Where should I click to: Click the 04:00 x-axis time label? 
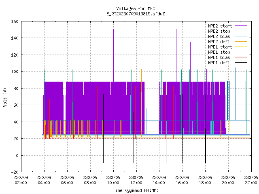(x=44, y=183)
